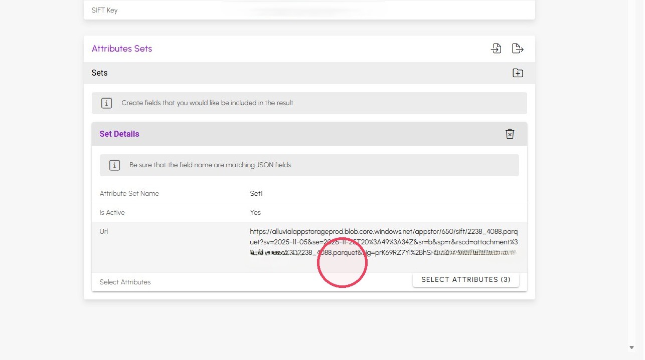Image resolution: width=645 pixels, height=360 pixels.
Task: Click the Attribute Set Name label
Action: click(129, 194)
